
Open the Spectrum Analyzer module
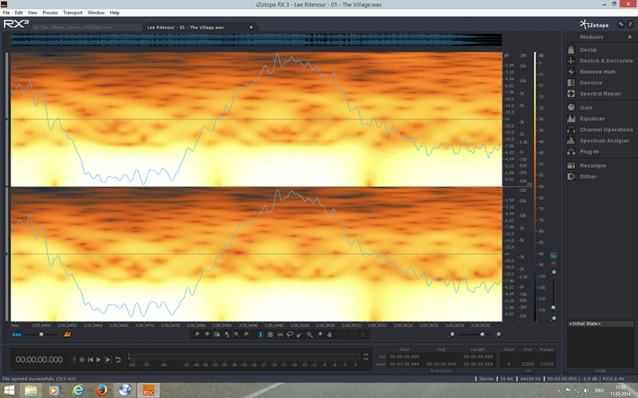[599, 140]
